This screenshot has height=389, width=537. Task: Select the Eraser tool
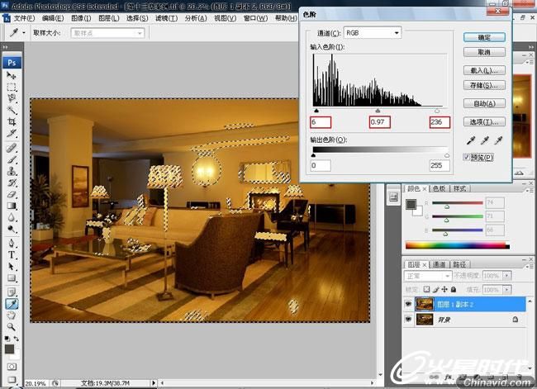click(12, 194)
